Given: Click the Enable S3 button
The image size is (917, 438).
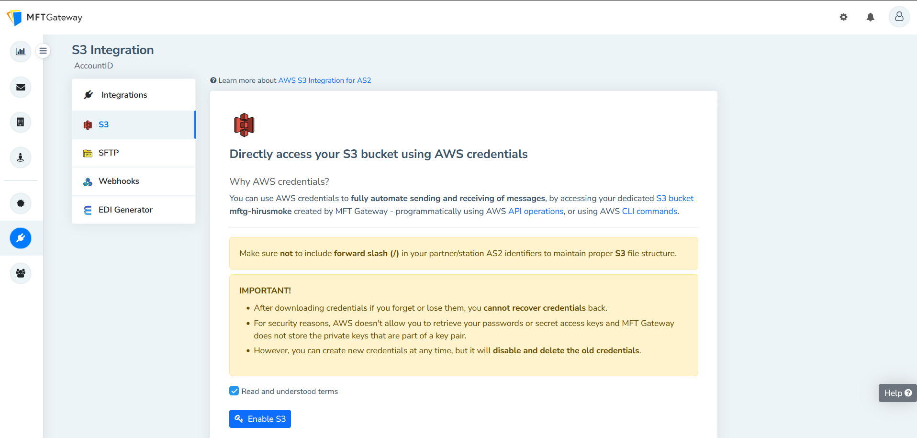Looking at the screenshot, I should click(x=260, y=419).
